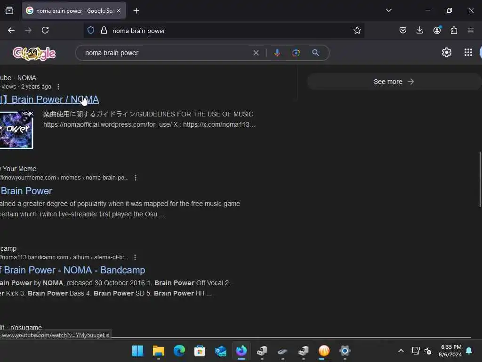The width and height of the screenshot is (482, 362).
Task: Open Firefox View tab list icon
Action: coord(9,10)
